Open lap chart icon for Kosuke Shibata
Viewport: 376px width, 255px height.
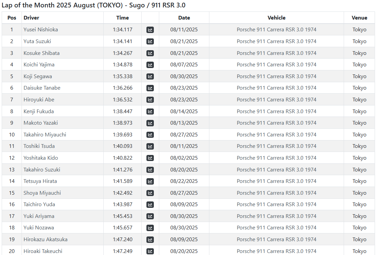(x=150, y=53)
